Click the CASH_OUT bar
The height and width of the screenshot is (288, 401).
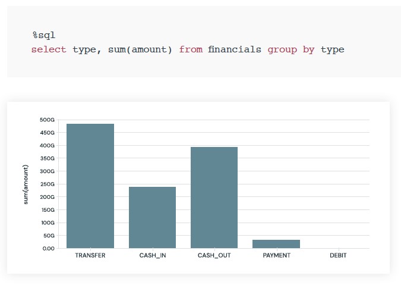(214, 198)
